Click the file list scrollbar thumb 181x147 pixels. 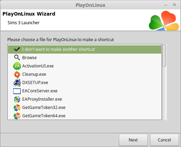(164, 56)
